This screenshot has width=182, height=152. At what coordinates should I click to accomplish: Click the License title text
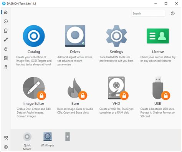click(x=158, y=52)
